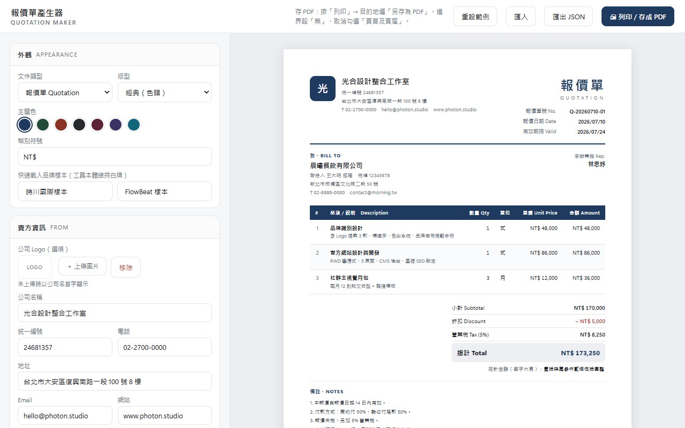Image resolution: width=685 pixels, height=428 pixels.
Task: Click total value NT$ 173,250
Action: [580, 353]
